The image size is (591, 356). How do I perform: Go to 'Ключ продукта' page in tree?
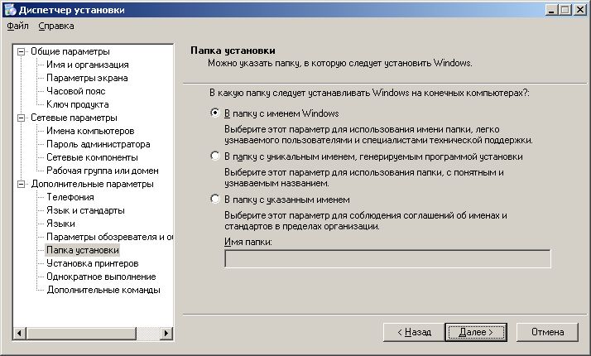(x=77, y=104)
